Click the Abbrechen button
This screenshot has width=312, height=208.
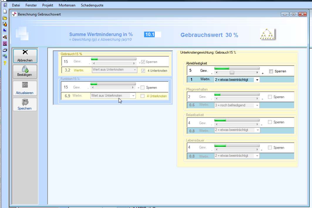(x=25, y=56)
